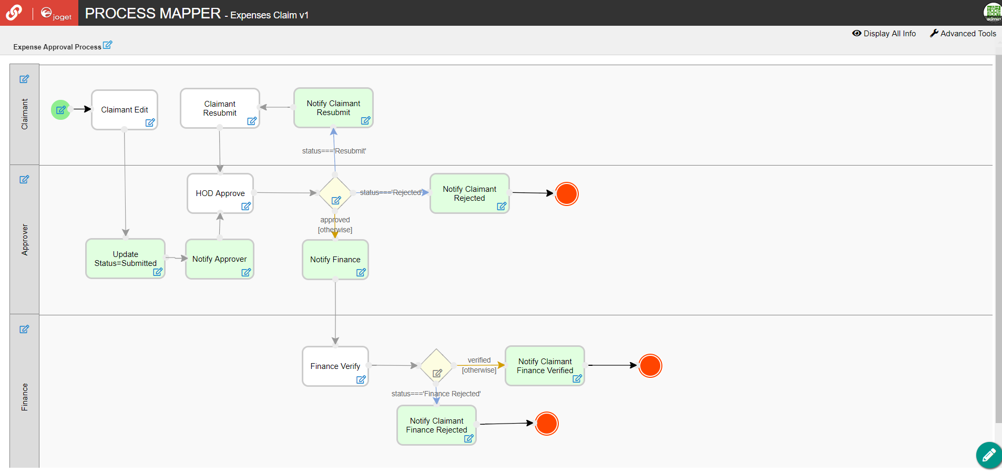The image size is (1002, 473).
Task: Edit the Approver swimlane participant icon
Action: point(24,180)
